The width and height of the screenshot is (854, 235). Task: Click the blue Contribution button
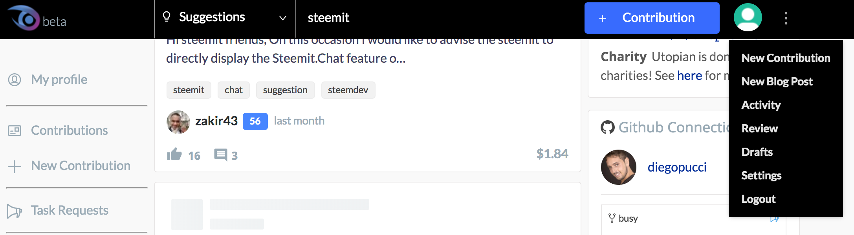click(652, 18)
